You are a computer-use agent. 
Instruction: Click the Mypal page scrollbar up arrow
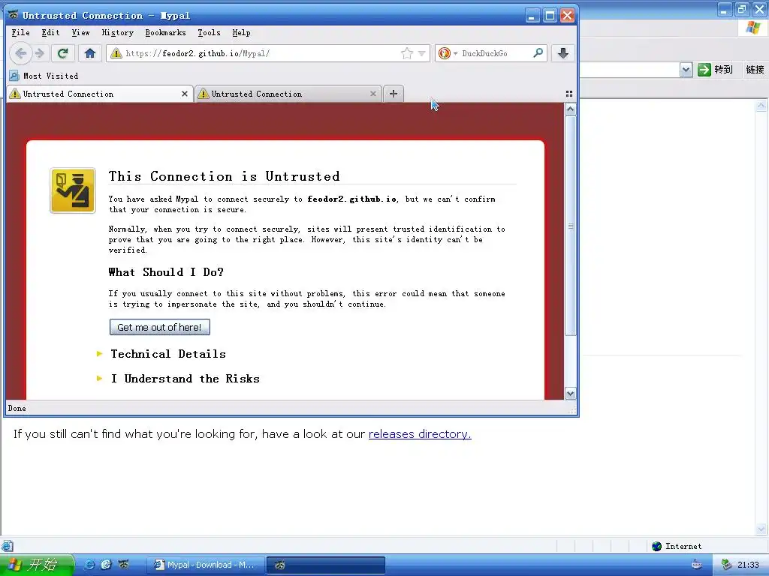570,109
